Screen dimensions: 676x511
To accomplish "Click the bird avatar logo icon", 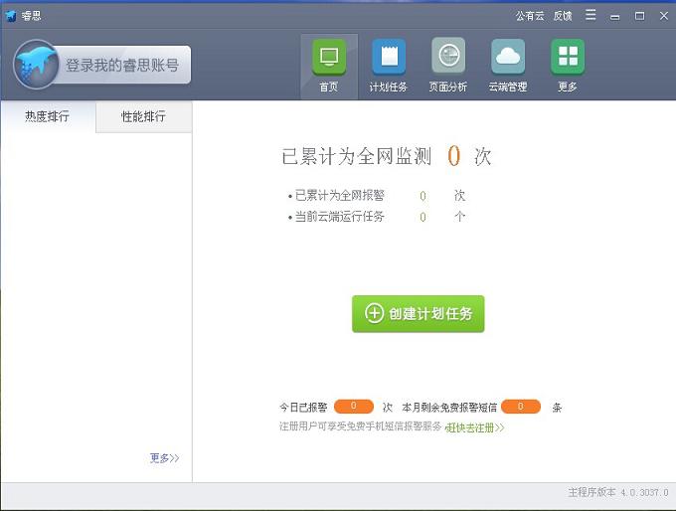I will coord(36,65).
